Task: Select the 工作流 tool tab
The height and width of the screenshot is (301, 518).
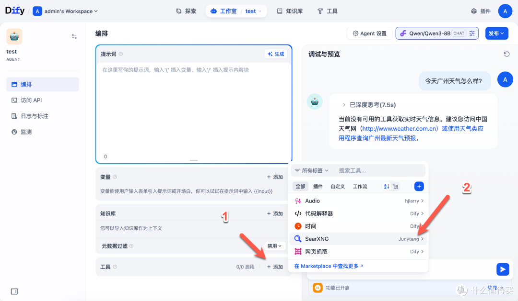Action: 360,187
